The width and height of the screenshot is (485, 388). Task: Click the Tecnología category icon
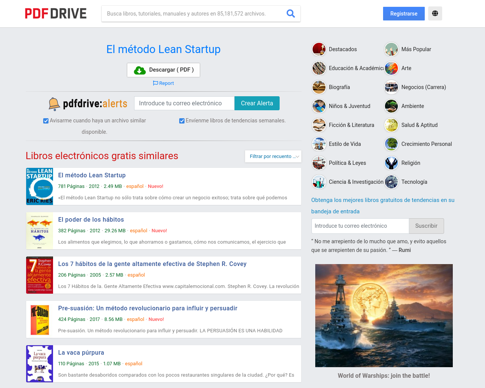coord(391,182)
